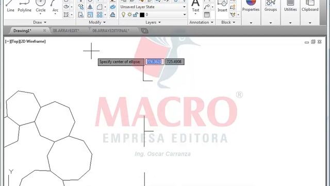This screenshot has width=330, height=186.
Task: Open the [Top] view controls menu
Action: 15,41
